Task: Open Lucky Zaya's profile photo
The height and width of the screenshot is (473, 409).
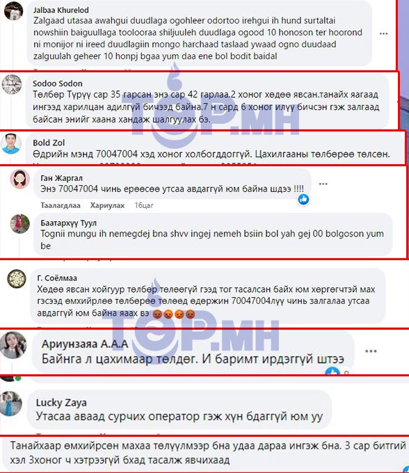Action: tap(11, 403)
